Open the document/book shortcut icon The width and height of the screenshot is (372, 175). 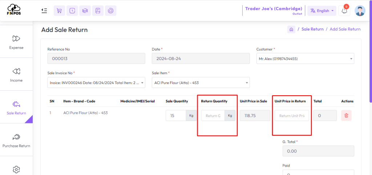98,11
